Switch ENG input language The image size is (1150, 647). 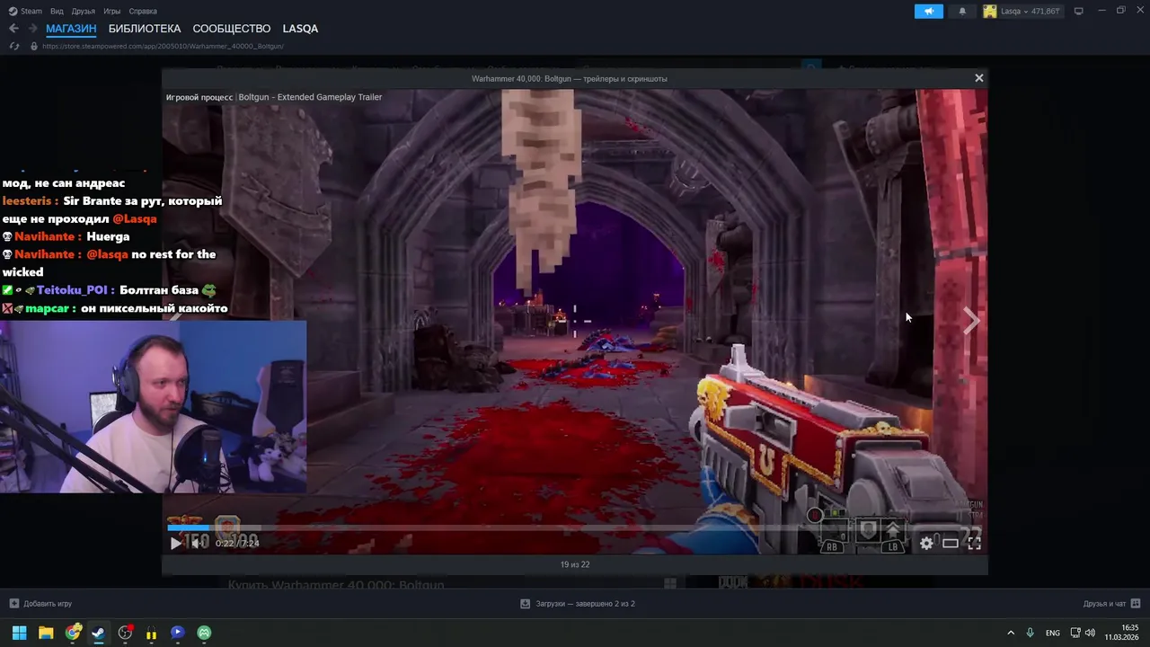(1052, 633)
